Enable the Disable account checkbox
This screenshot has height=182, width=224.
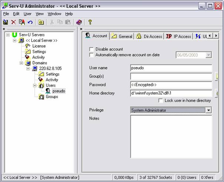click(x=91, y=49)
